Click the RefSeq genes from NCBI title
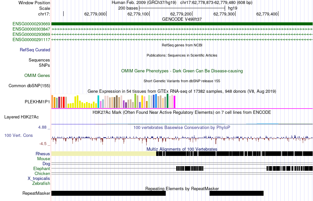Viewport: 313px width, 201px height. click(182, 45)
